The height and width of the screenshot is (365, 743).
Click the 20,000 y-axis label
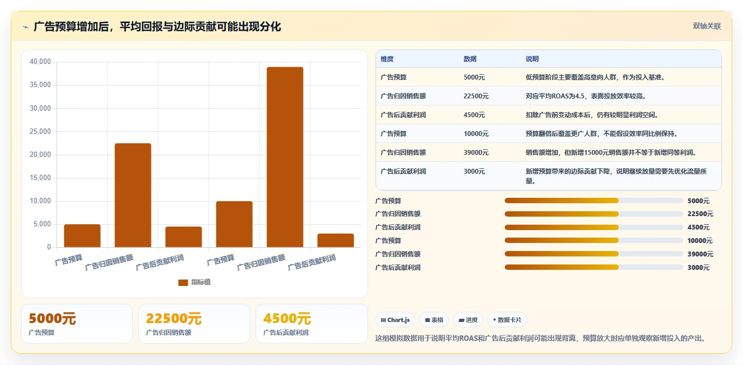[40, 155]
